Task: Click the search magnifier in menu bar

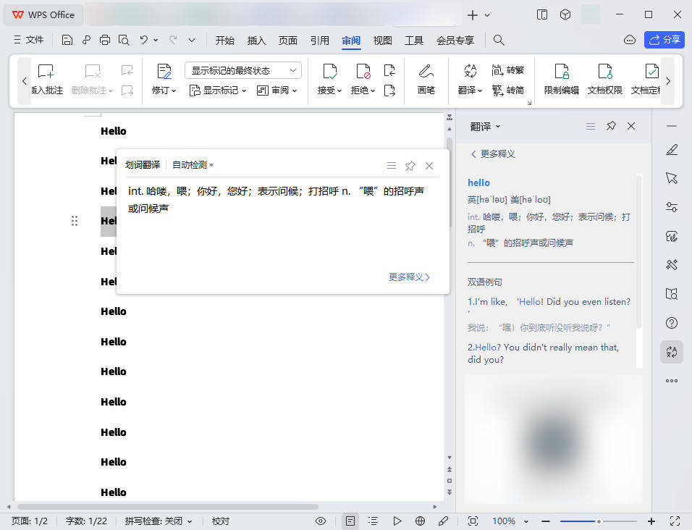Action: pyautogui.click(x=499, y=40)
